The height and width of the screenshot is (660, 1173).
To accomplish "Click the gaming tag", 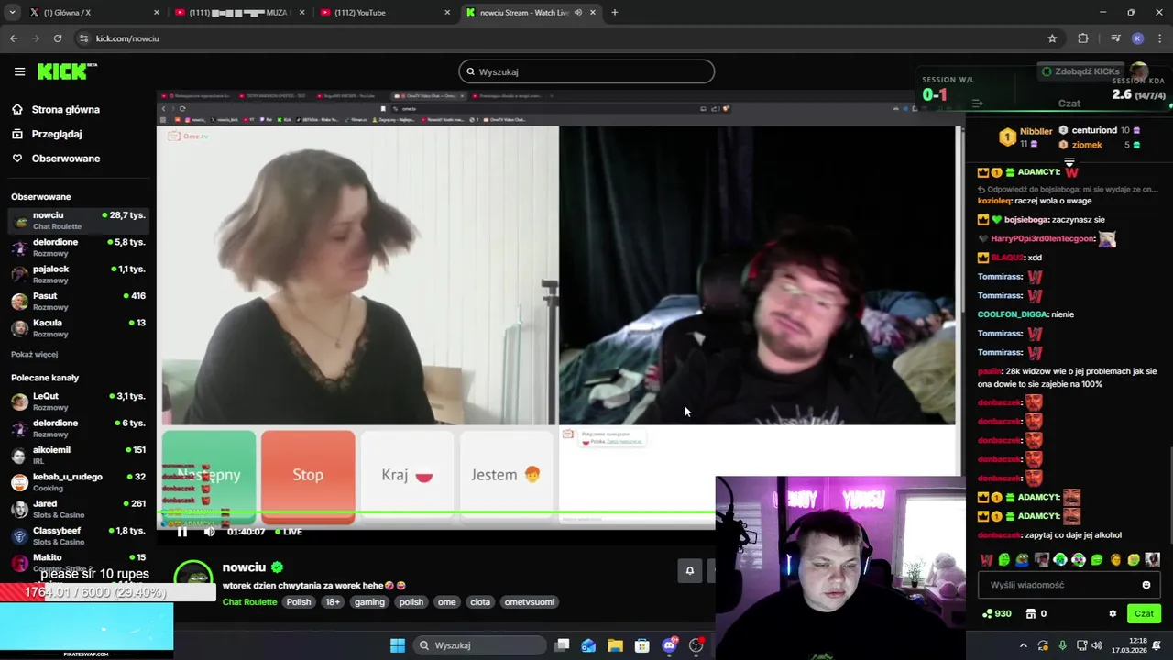I will click(x=369, y=602).
